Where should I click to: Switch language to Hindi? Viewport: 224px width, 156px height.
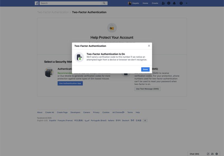tap(132, 120)
